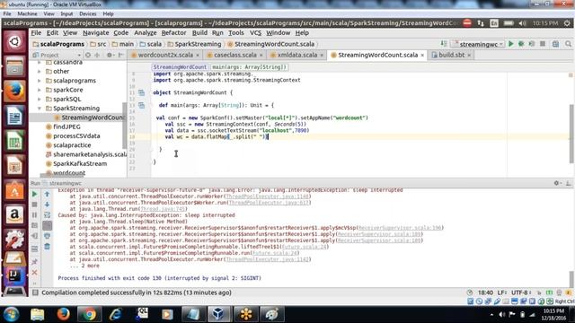Viewport: 575px width, 323px height.
Task: Open ReceiverSupervisor.scala:196 link
Action: [x=400, y=228]
